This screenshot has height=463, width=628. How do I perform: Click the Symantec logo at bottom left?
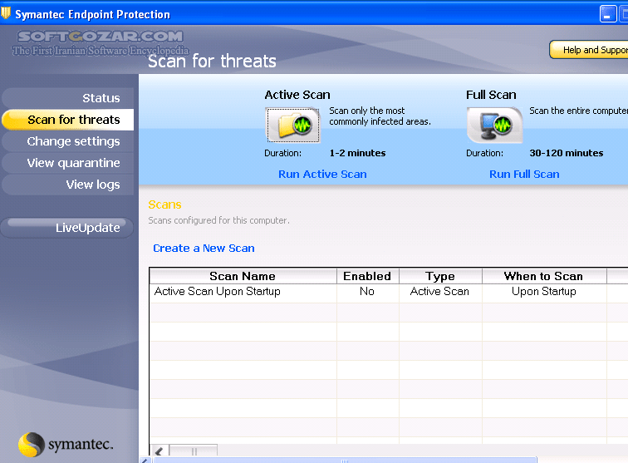66,445
